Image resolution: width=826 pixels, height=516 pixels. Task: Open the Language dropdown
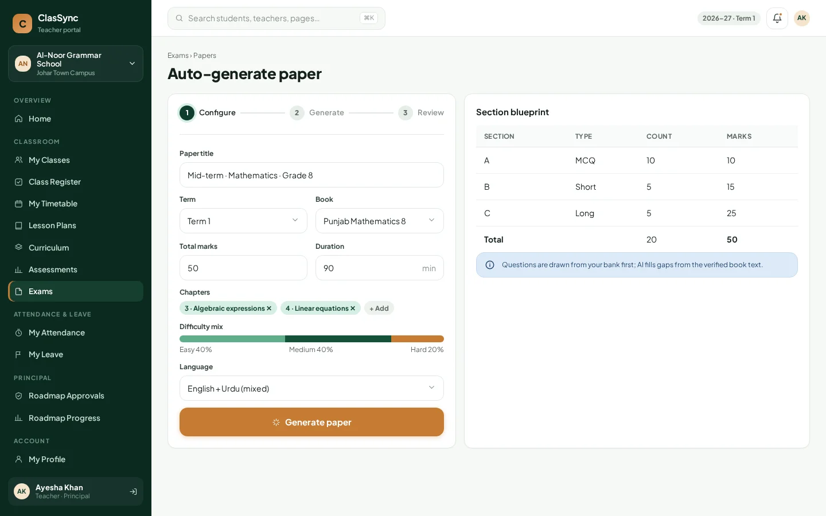pos(311,388)
